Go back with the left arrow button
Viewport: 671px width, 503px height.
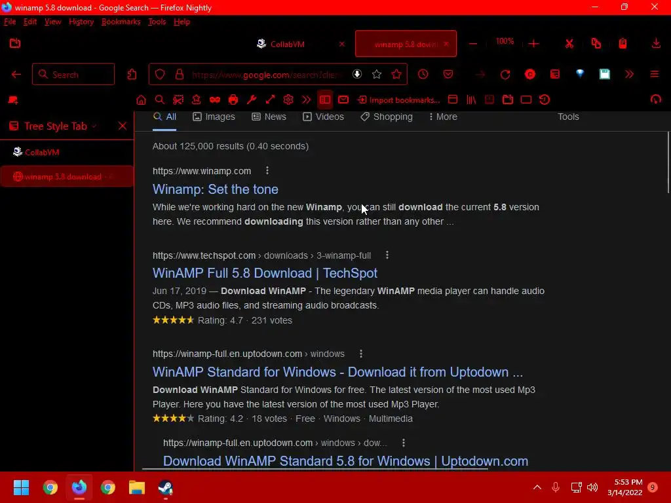pyautogui.click(x=16, y=75)
